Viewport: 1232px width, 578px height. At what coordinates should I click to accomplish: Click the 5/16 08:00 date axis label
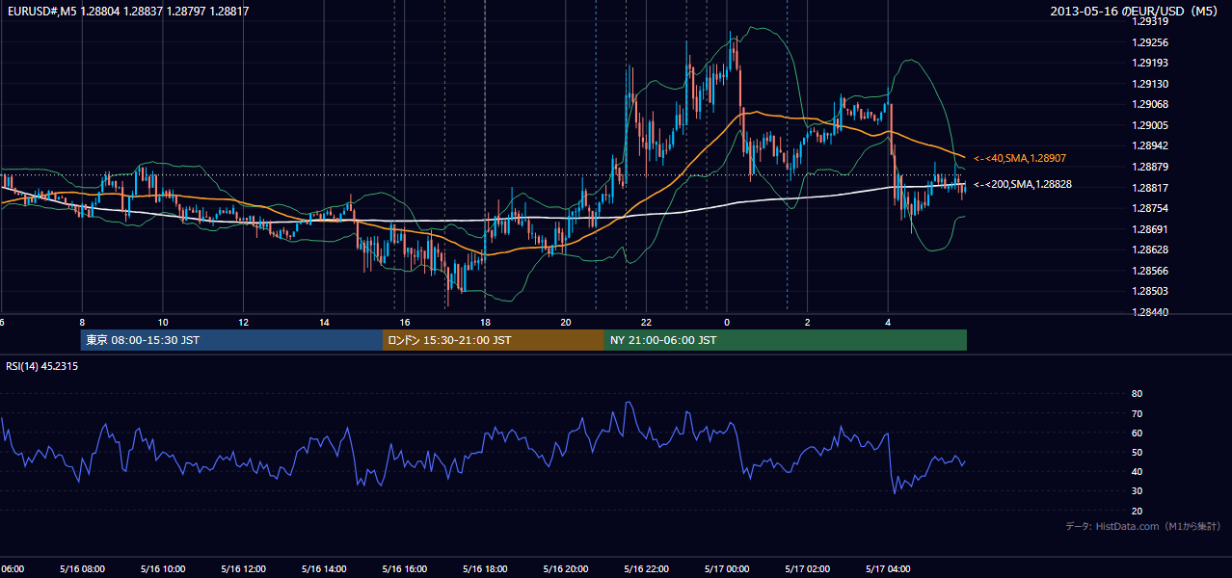[81, 568]
